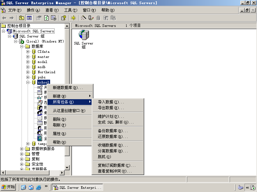Click the Show Desktop quick launch icon

[23, 187]
